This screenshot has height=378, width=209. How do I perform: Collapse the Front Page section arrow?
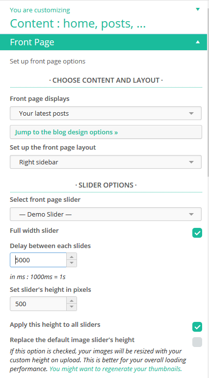click(198, 42)
